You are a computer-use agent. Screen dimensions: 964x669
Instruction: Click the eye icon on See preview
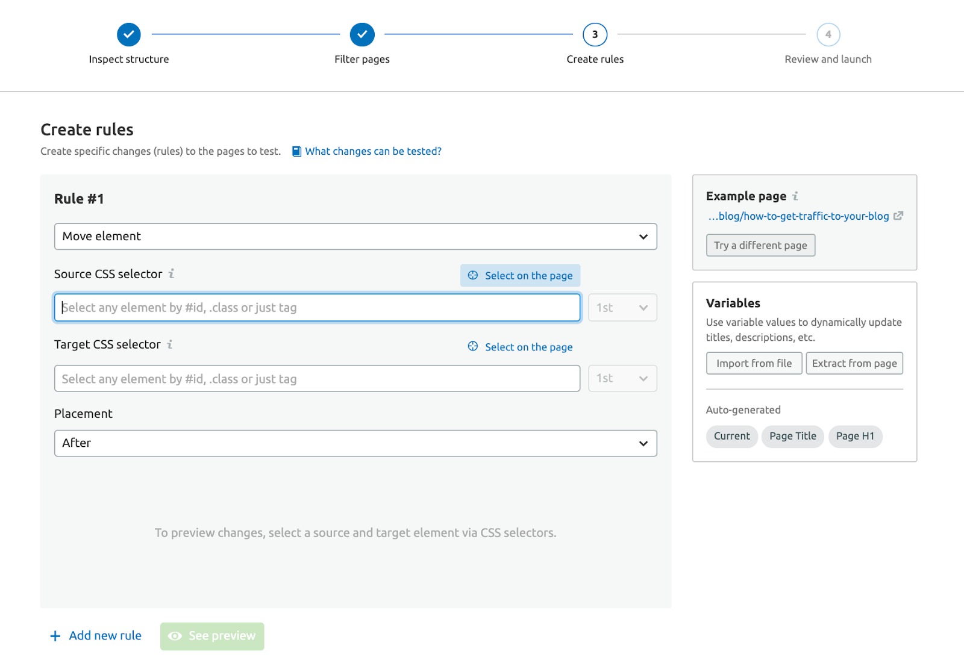click(x=175, y=636)
